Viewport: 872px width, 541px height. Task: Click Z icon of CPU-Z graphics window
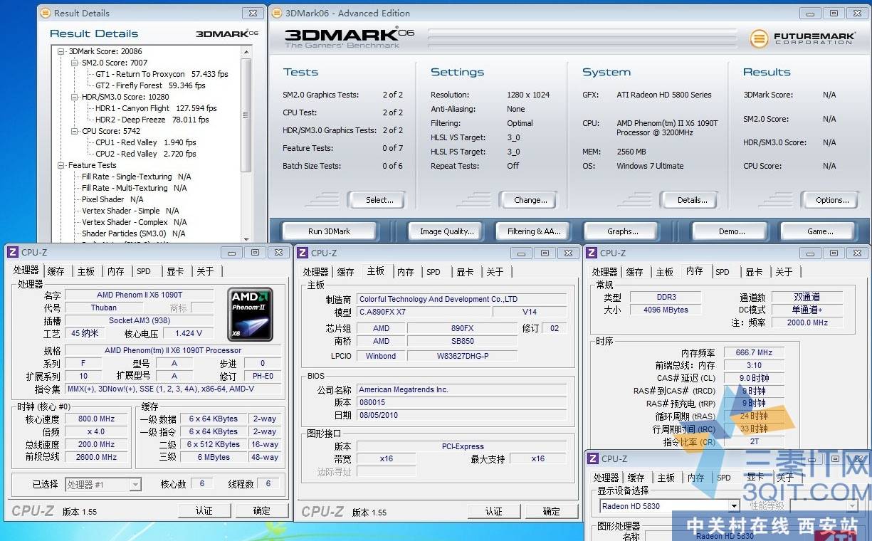593,458
